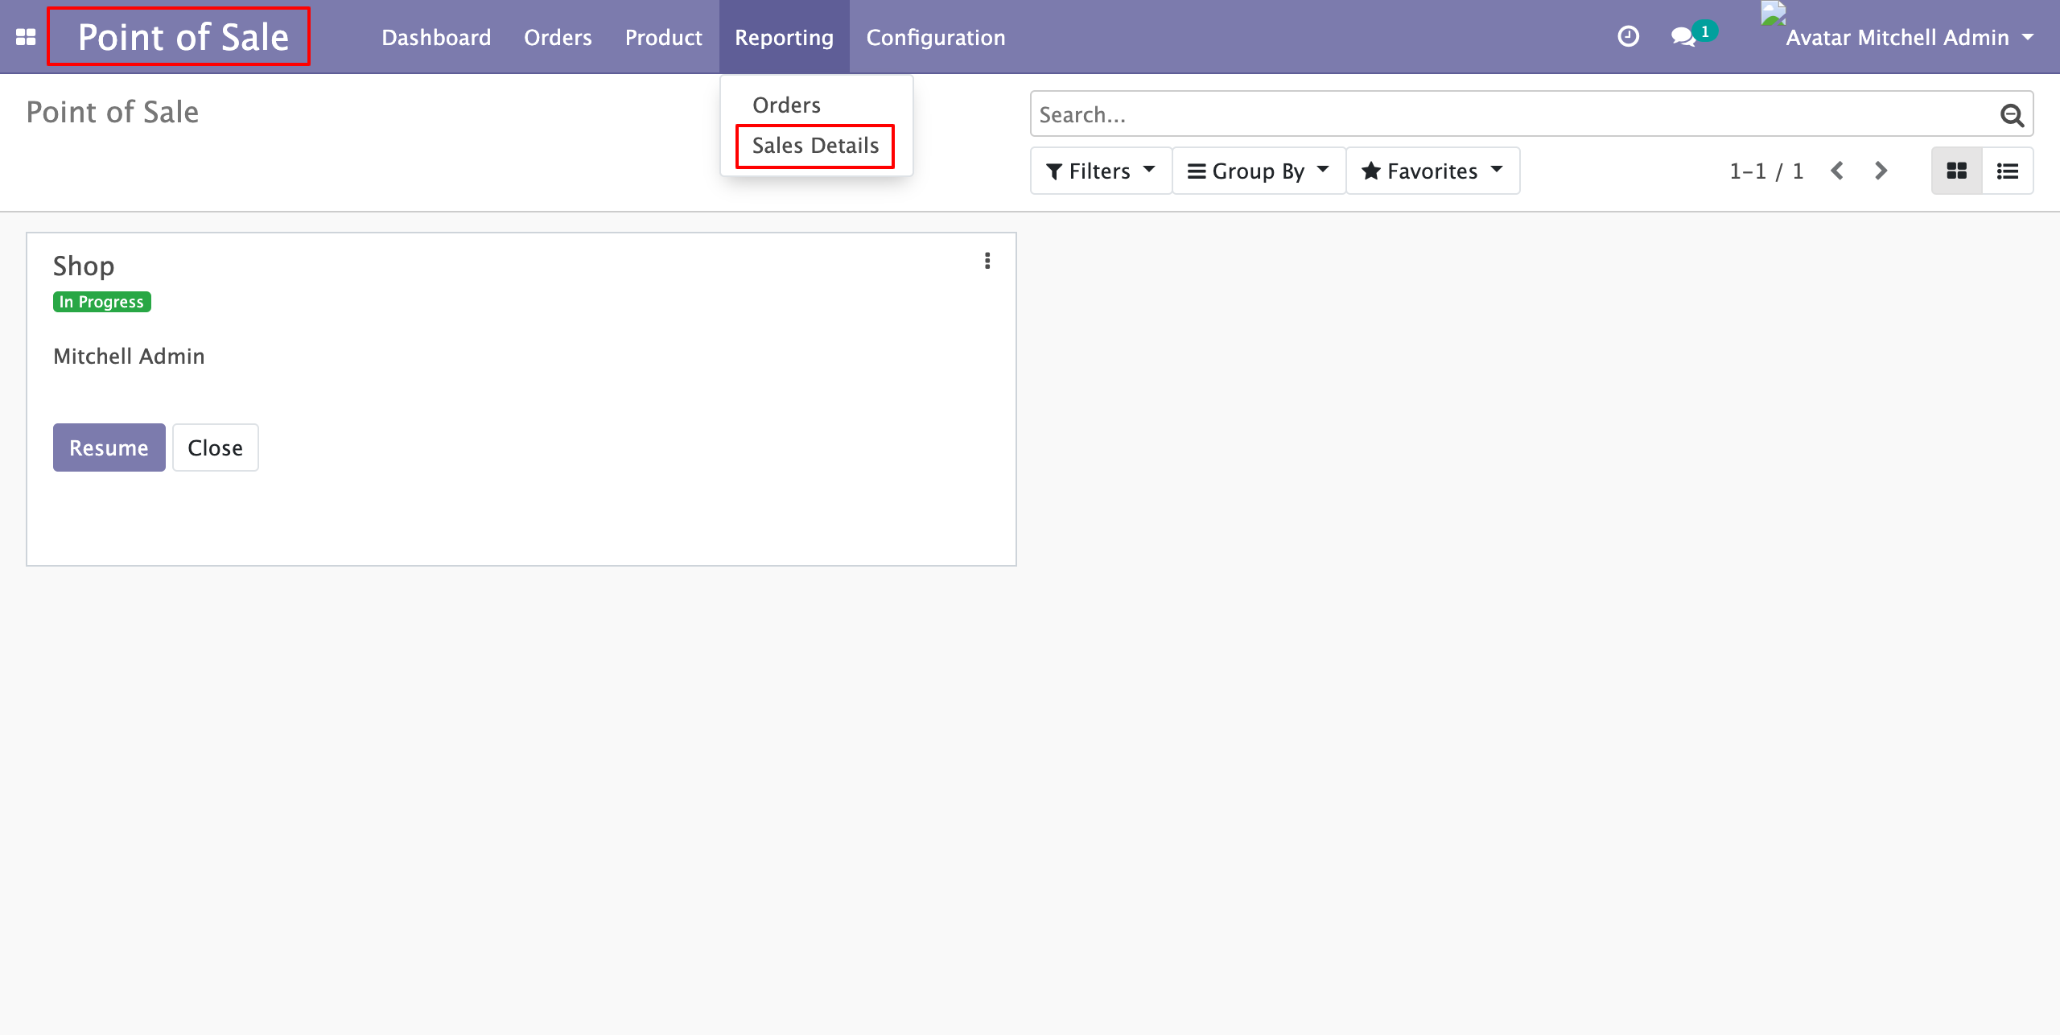Click the Shop card title

point(84,266)
